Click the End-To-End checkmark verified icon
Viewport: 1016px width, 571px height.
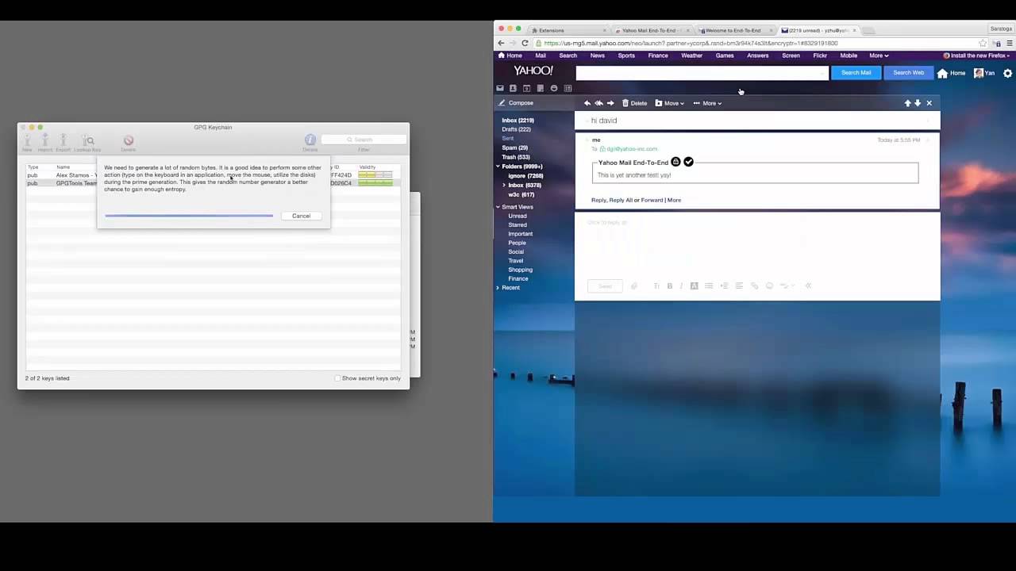[688, 162]
